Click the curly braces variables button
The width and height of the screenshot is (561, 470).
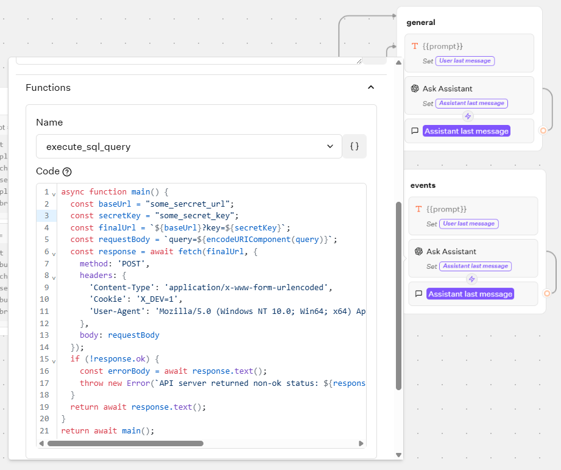click(x=354, y=146)
